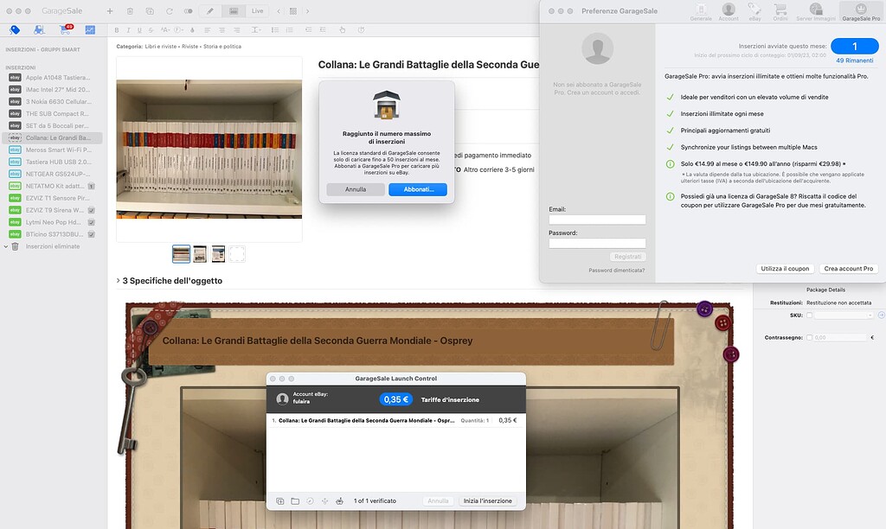Select the Meross Smart Wi-Fi listing
This screenshot has height=529, width=886.
52,150
